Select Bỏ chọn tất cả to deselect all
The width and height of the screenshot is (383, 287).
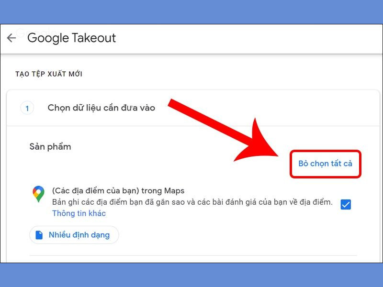click(x=325, y=164)
